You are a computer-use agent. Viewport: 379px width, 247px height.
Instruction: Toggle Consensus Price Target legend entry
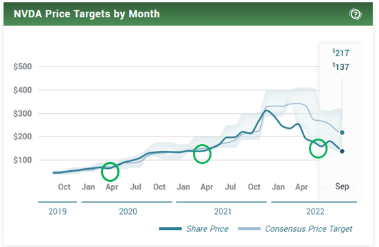coord(295,228)
